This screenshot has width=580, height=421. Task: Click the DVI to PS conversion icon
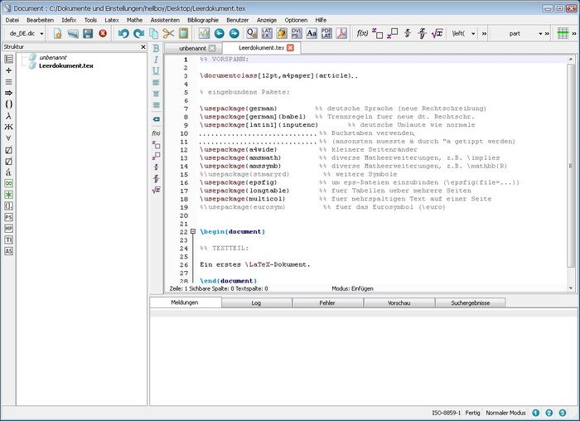coord(297,33)
